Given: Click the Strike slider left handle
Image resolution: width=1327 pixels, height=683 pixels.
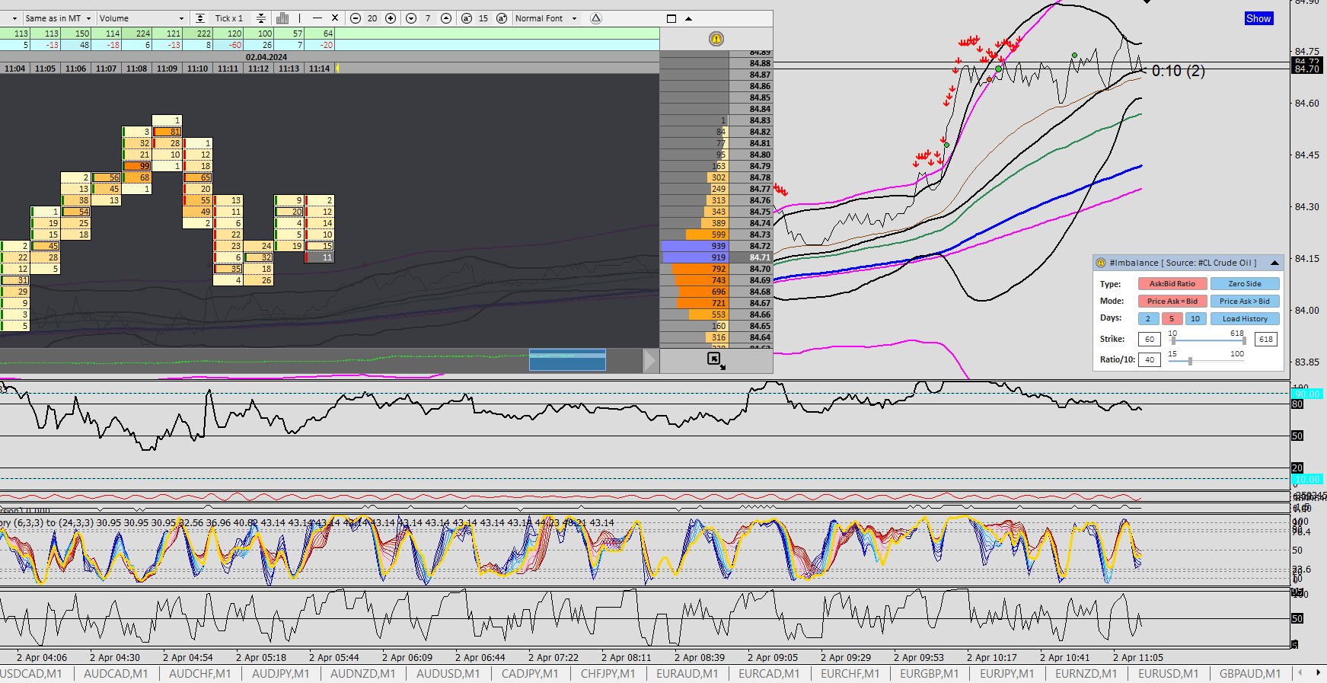Looking at the screenshot, I should (1173, 340).
